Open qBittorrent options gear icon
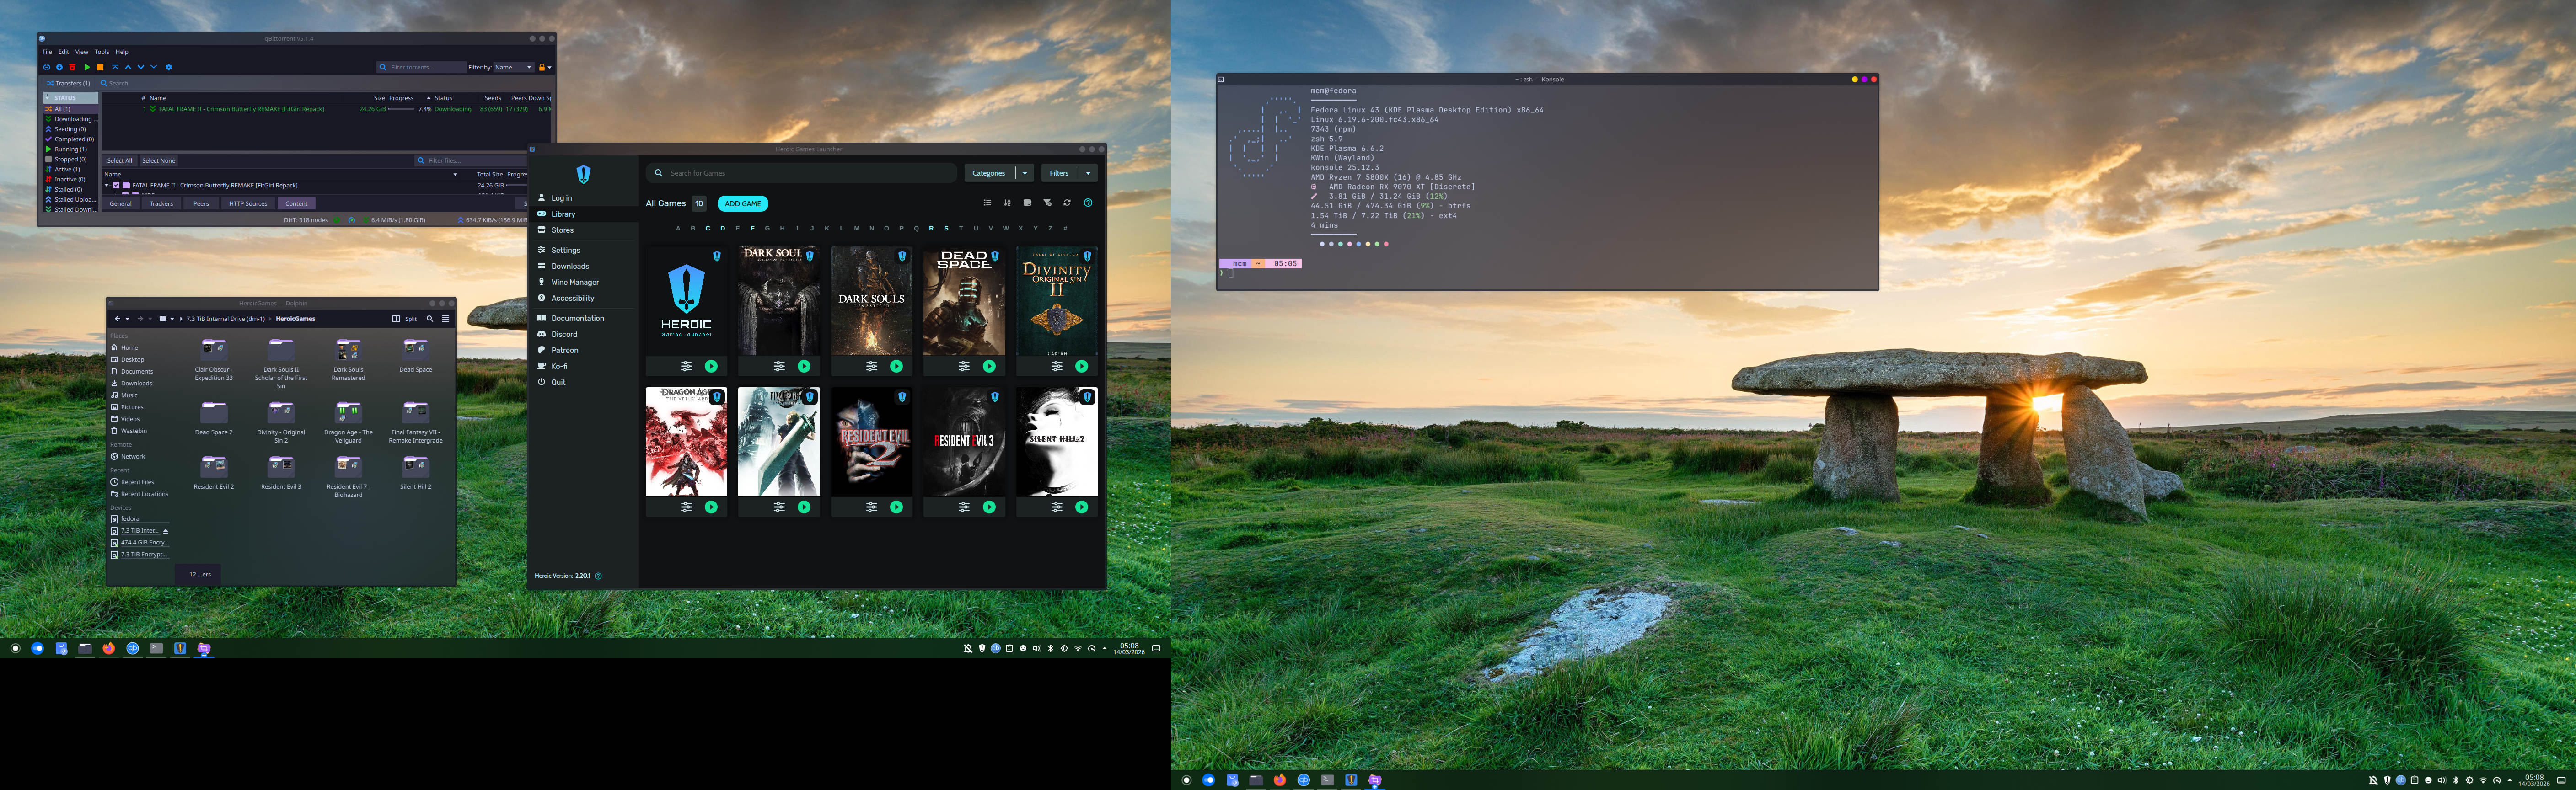 point(169,67)
